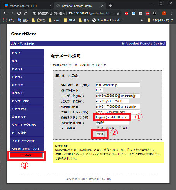This screenshot has height=190, width=176.
Task: Open the TRIM bookmark folder
Action: [x=70, y=20]
